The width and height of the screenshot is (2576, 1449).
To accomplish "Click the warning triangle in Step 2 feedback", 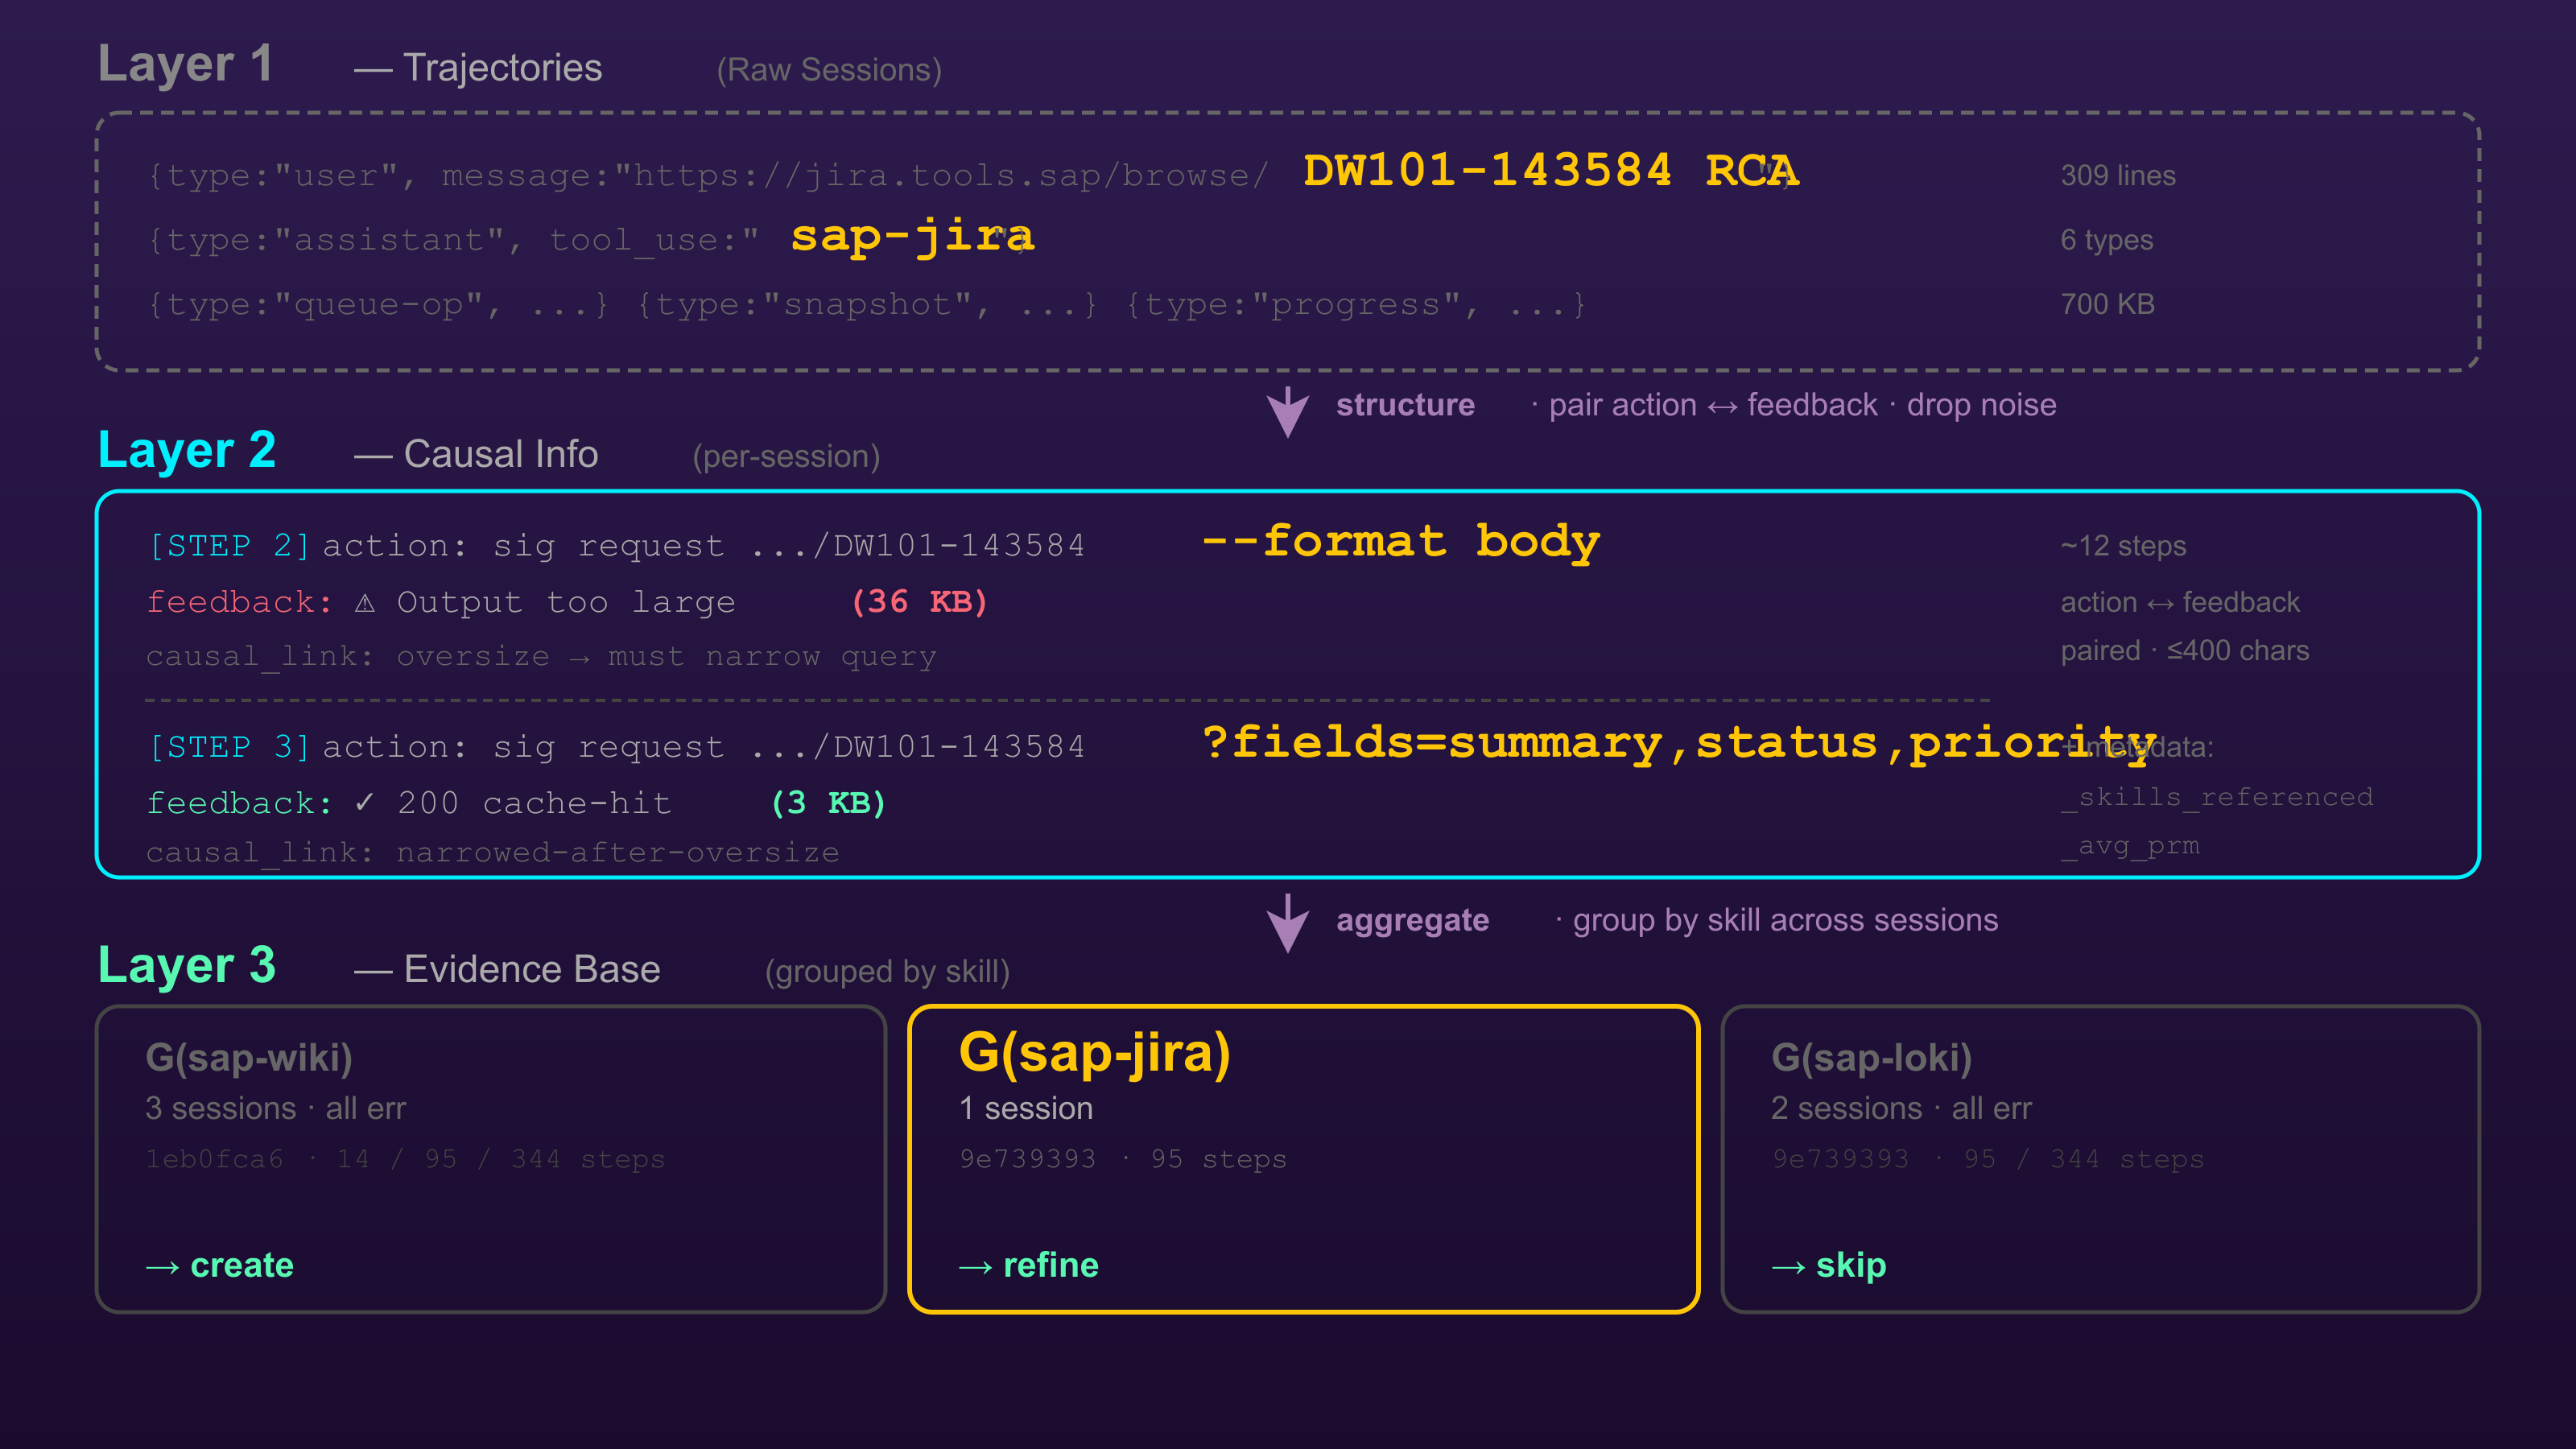I will 365,603.
